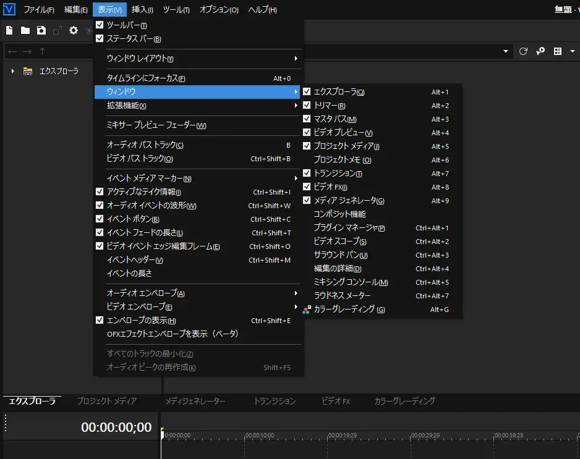Open the ヘルプ menu

(263, 10)
